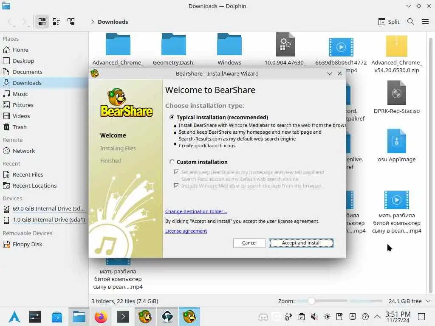This screenshot has width=435, height=326.
Task: Open Change destination folder link
Action: [196, 211]
